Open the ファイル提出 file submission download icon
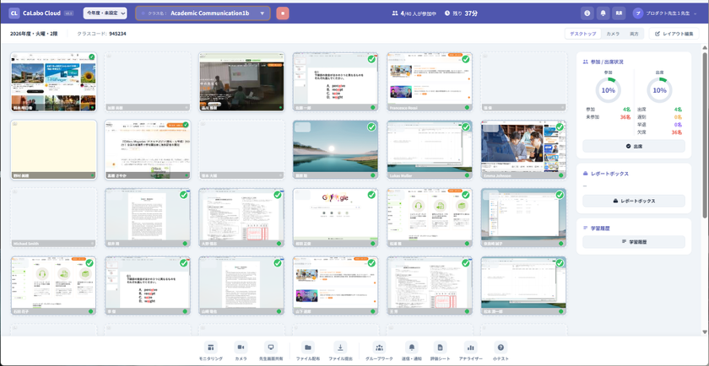This screenshot has height=366, width=709. point(340,347)
